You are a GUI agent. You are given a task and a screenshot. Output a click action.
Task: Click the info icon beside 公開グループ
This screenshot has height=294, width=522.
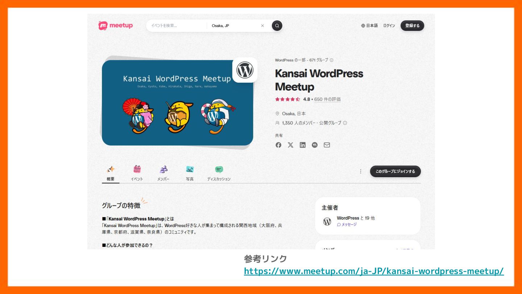coord(345,123)
